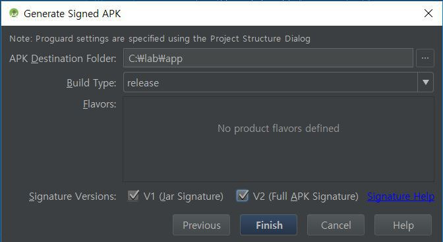Screen dimensions: 443x242
Task: Toggle the V1 Jar Signature checkbox
Action: pyautogui.click(x=133, y=195)
